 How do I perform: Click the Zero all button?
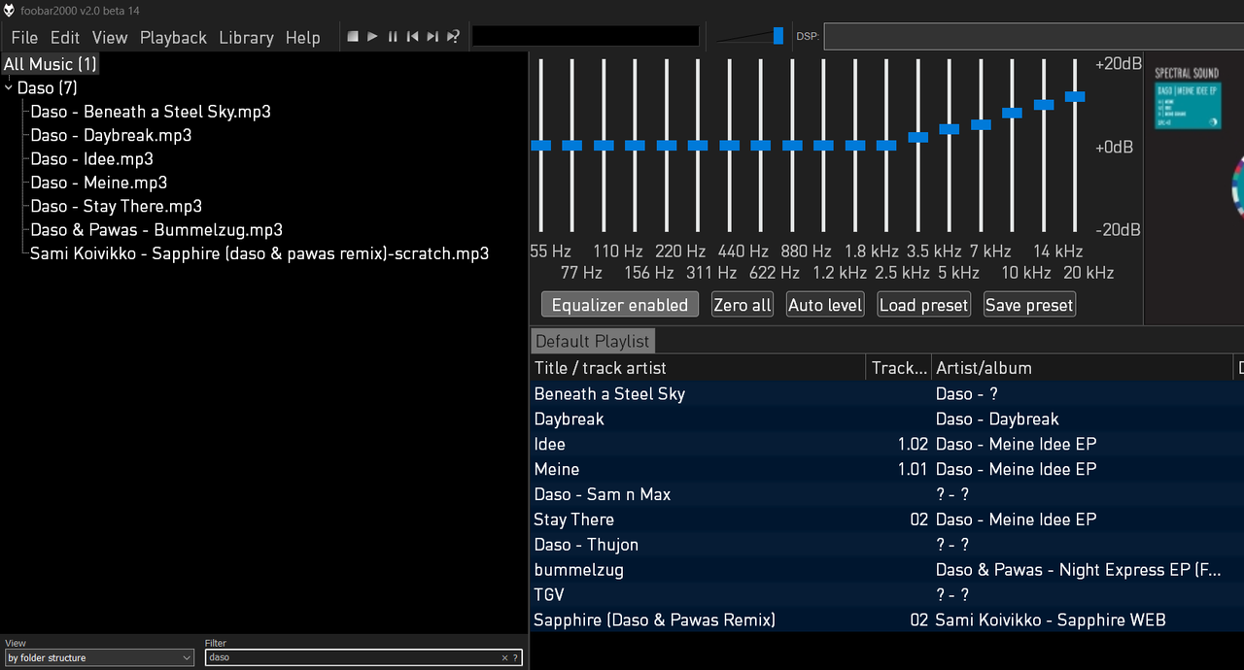743,305
